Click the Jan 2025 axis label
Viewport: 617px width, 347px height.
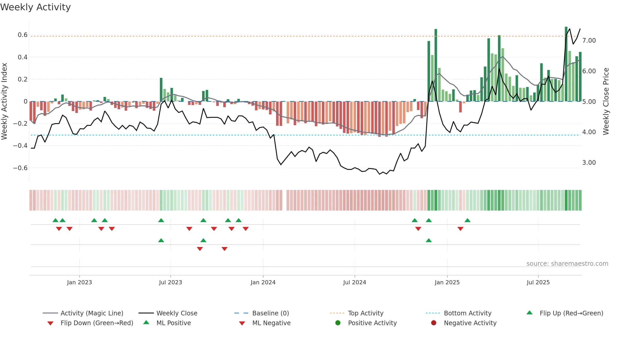tap(447, 282)
